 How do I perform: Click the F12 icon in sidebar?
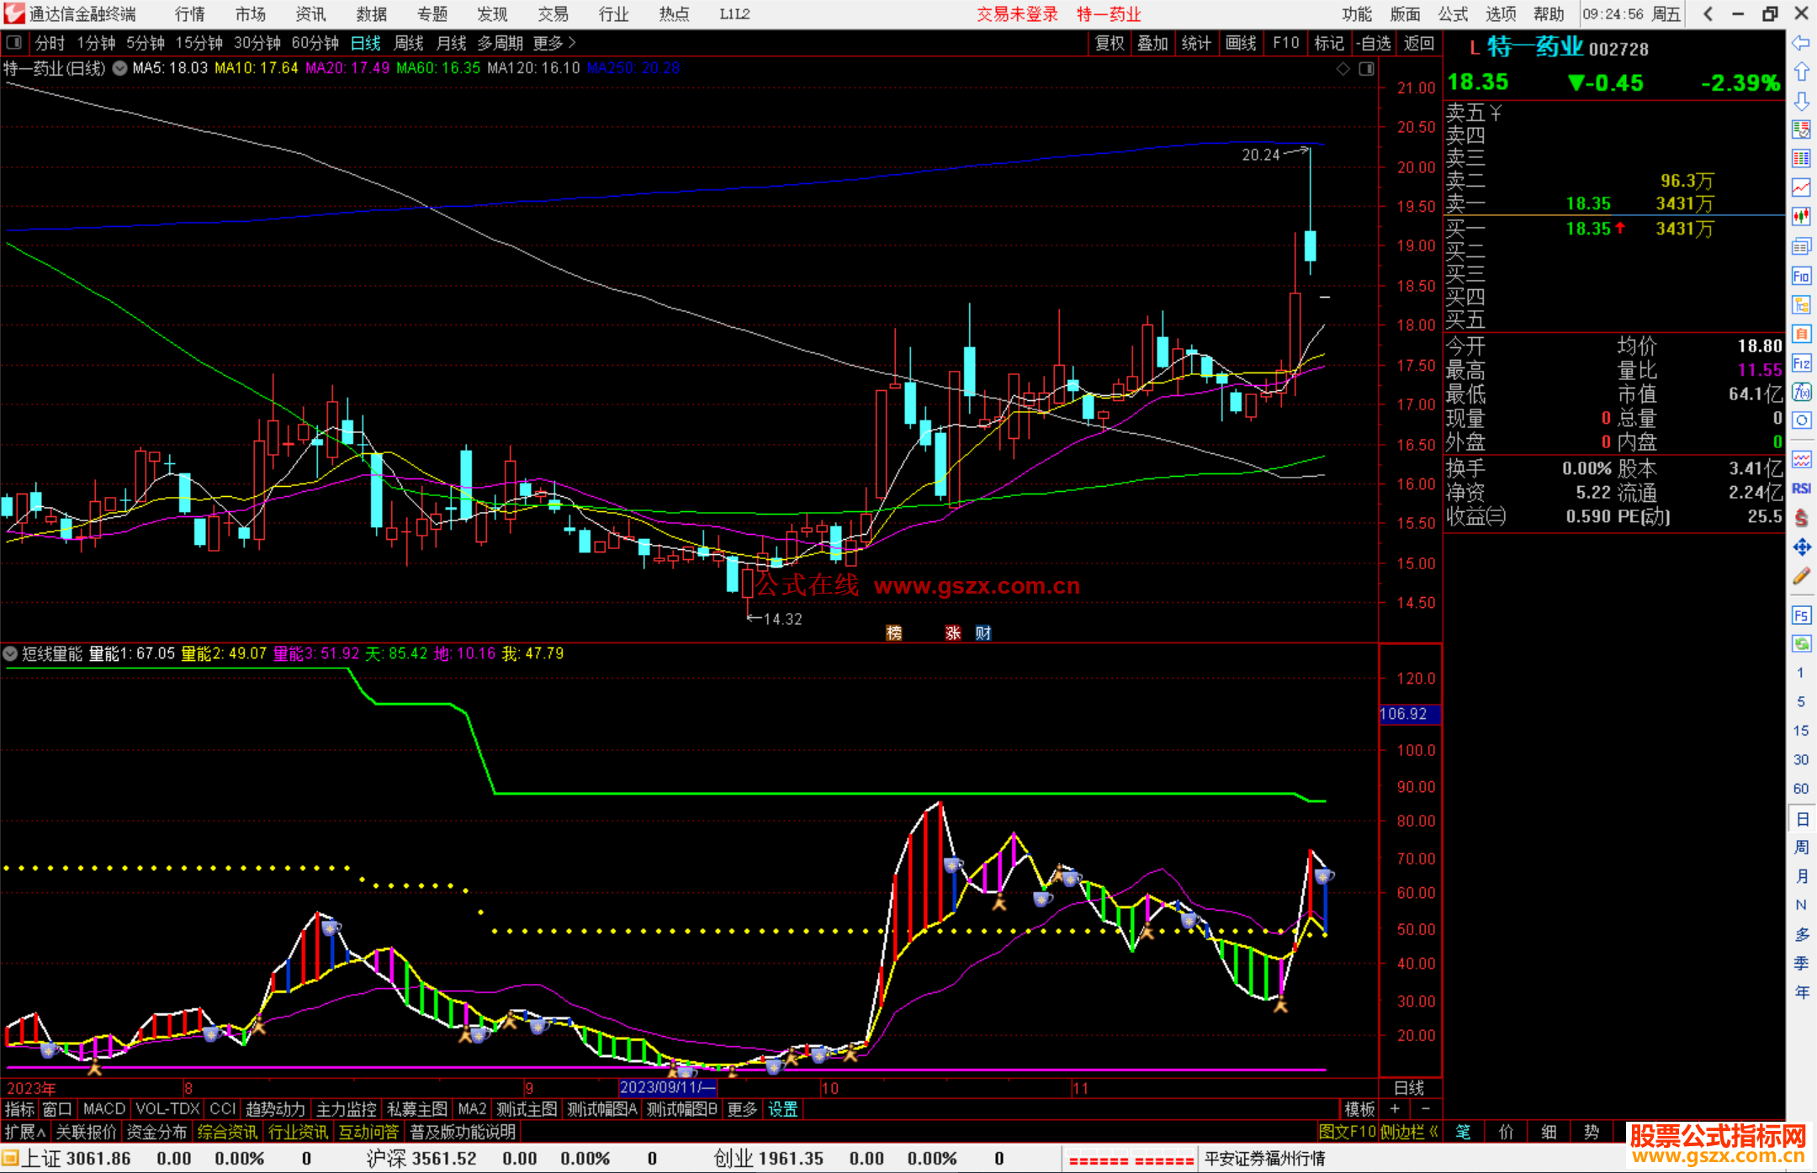click(1801, 363)
